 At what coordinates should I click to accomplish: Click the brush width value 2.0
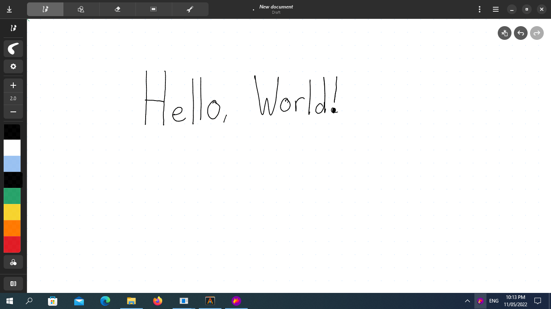pyautogui.click(x=13, y=99)
